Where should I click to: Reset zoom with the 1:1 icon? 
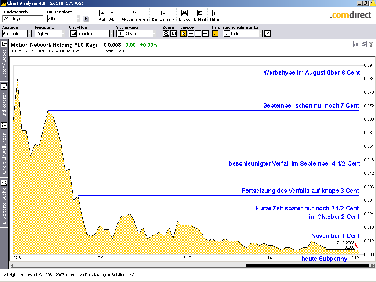[173, 34]
